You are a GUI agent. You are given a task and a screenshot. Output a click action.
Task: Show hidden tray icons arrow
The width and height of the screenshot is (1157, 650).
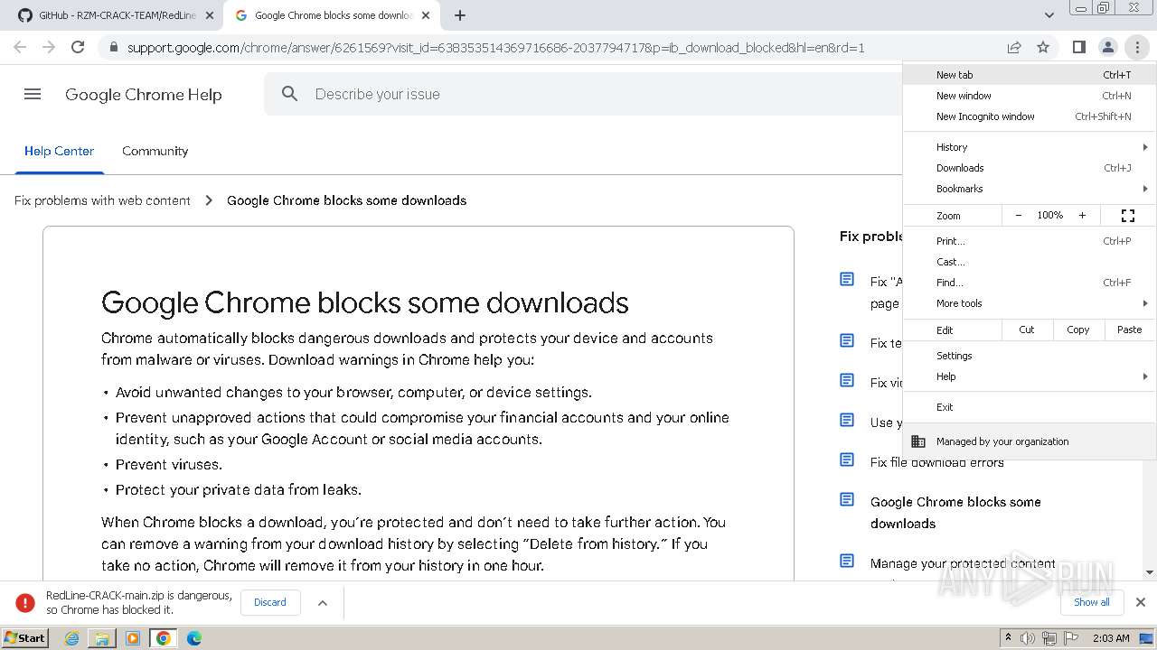(x=1008, y=638)
